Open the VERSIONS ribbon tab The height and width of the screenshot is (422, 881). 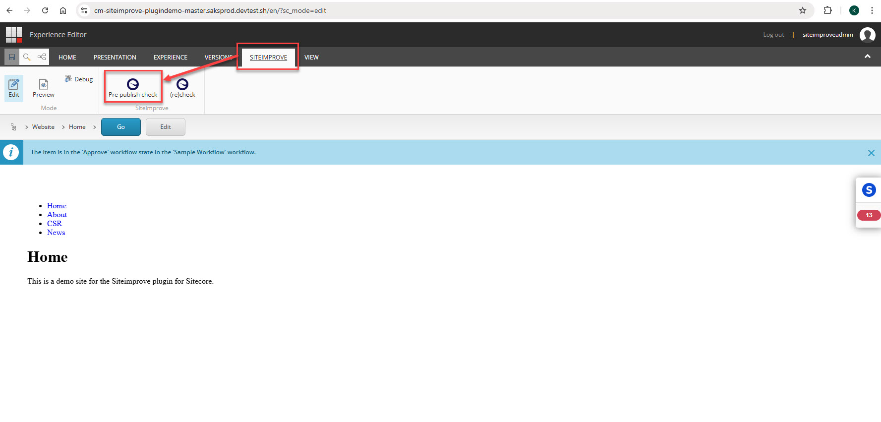[219, 58]
